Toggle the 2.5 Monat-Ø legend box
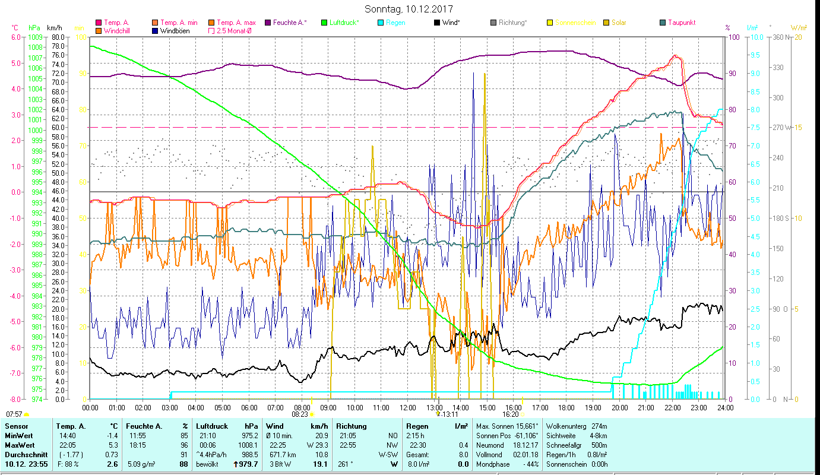This screenshot has height=475, width=820. click(x=211, y=30)
